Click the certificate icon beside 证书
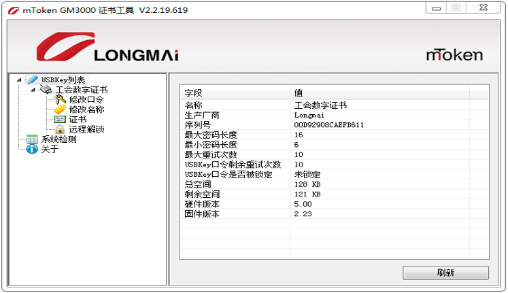The height and width of the screenshot is (293, 508). 60,120
